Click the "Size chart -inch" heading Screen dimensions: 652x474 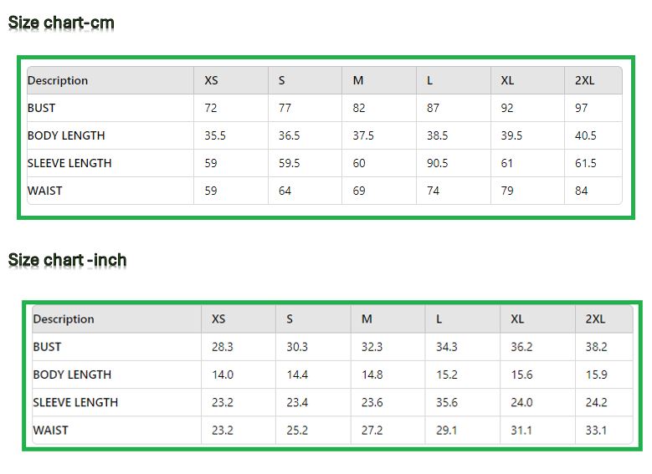[67, 260]
